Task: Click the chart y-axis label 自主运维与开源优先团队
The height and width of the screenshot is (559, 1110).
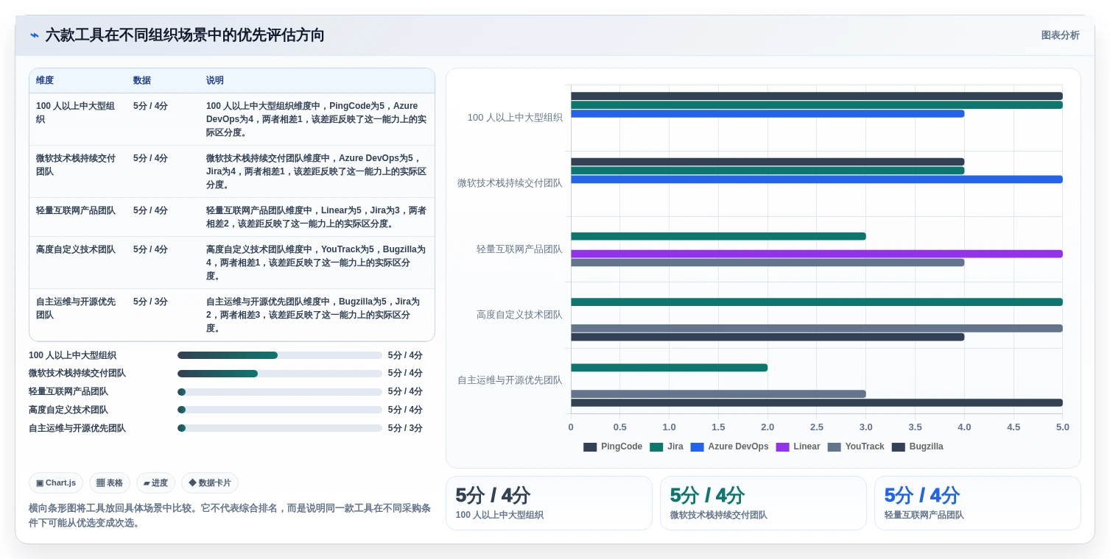Action: (510, 380)
